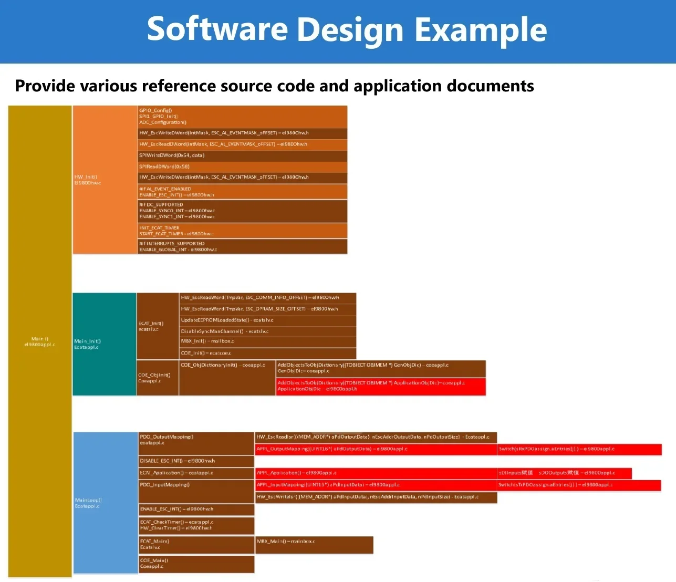Click the MBX_Init() mailbox.c row
676x582 pixels.
point(268,341)
